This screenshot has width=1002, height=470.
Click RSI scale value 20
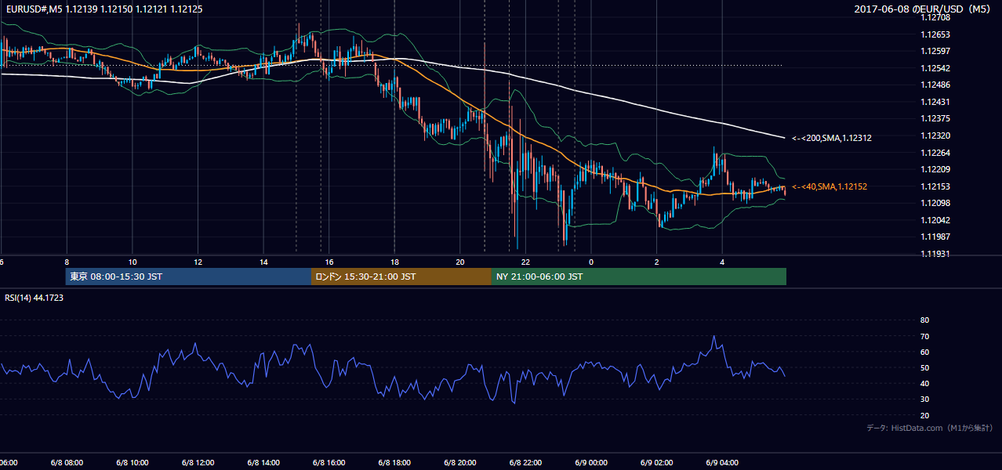(x=924, y=415)
